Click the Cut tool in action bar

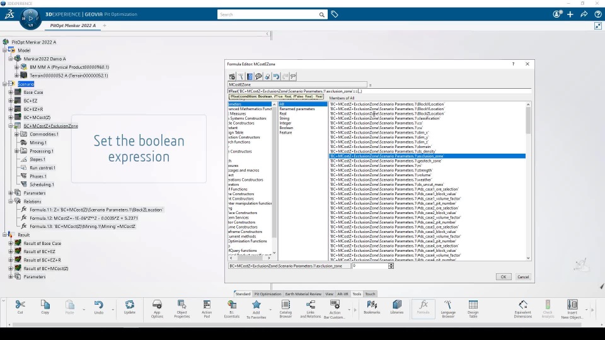point(20,308)
